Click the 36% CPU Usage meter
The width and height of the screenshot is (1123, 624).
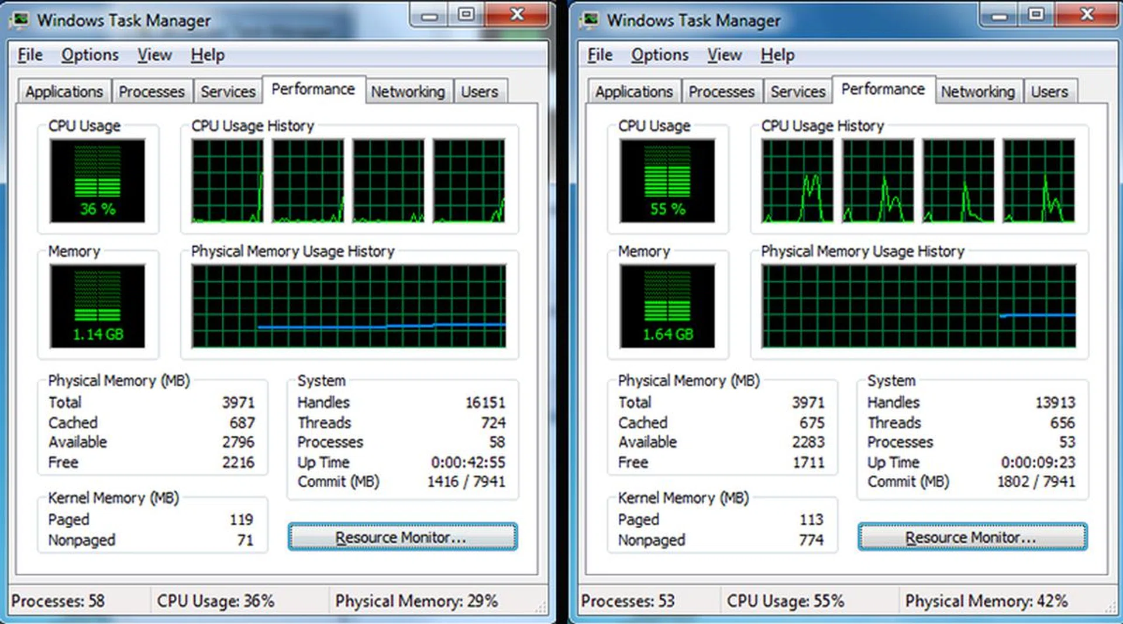(x=97, y=181)
